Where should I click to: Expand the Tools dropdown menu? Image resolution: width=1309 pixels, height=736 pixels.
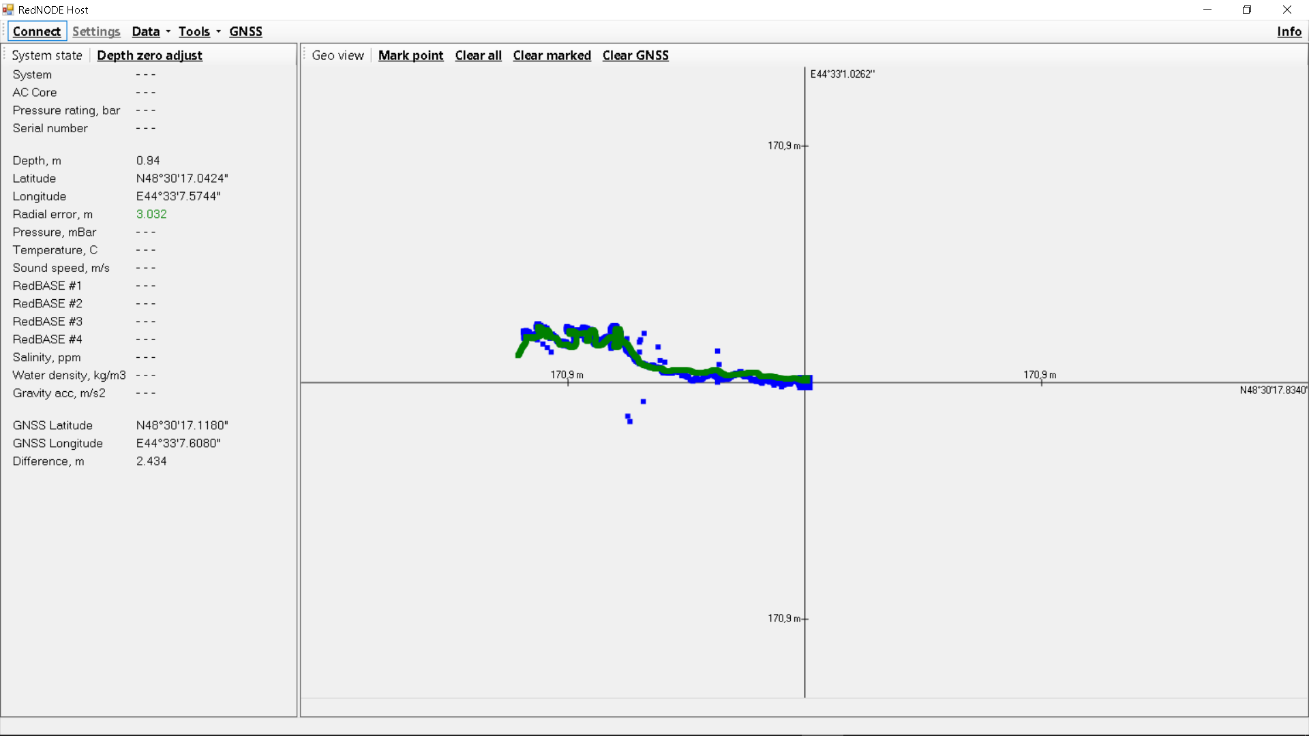coord(199,31)
